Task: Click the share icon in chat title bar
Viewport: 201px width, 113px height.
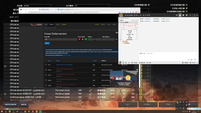Action: [x=147, y=15]
